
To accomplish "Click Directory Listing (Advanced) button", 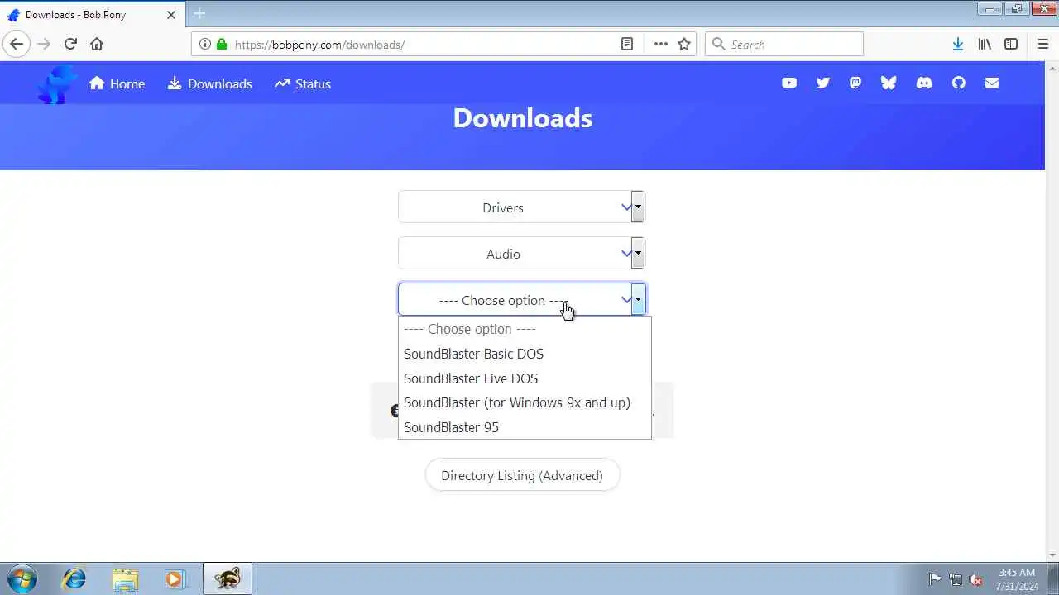I will pos(522,475).
